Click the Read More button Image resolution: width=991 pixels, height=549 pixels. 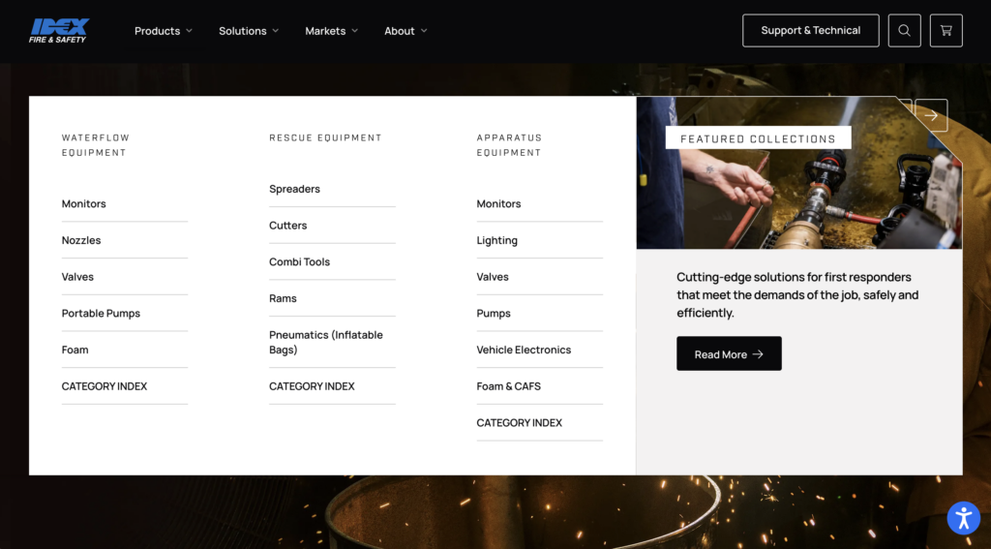tap(729, 354)
